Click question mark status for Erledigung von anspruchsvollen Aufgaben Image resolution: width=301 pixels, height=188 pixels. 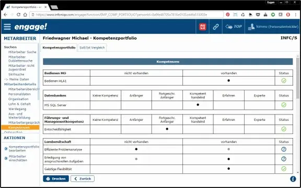(284, 159)
